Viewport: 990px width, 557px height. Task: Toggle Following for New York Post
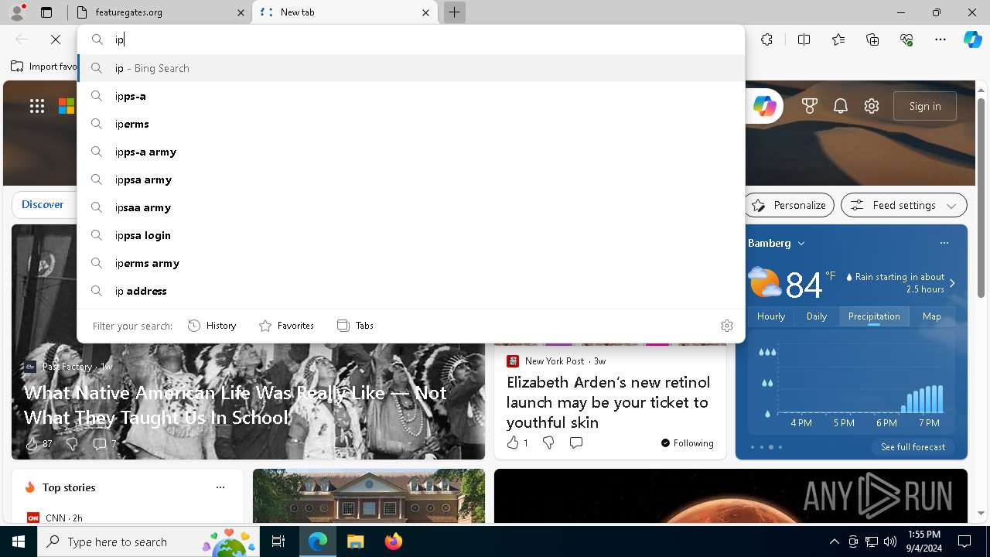[x=687, y=443]
